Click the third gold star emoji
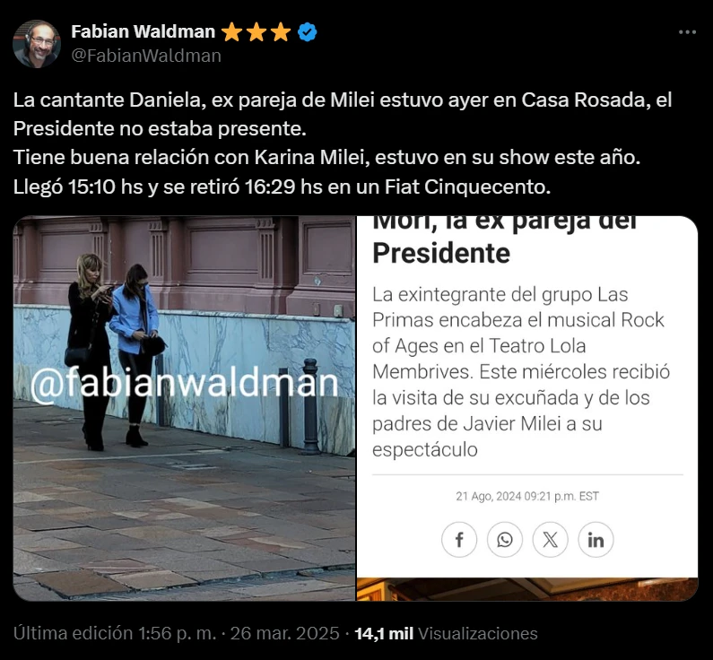Screen dimensions: 713x660 pyautogui.click(x=281, y=32)
